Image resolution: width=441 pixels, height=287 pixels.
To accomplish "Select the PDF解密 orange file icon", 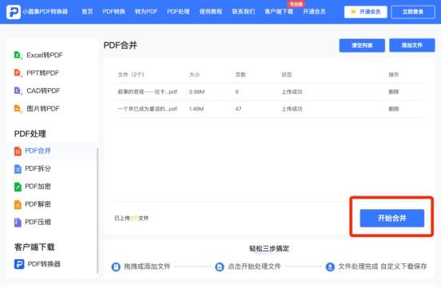I will coord(18,204).
